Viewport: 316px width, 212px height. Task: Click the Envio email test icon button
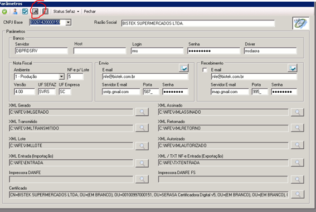(x=183, y=68)
